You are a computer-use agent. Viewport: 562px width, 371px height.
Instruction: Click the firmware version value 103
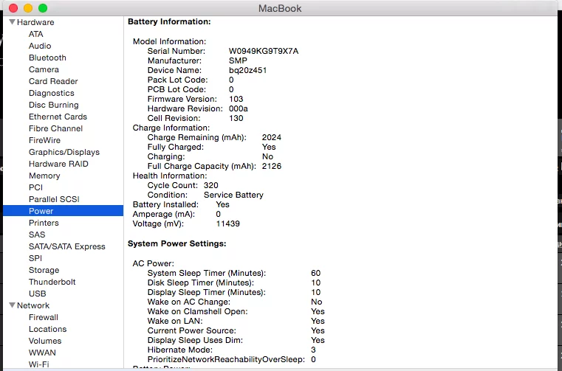coord(236,99)
